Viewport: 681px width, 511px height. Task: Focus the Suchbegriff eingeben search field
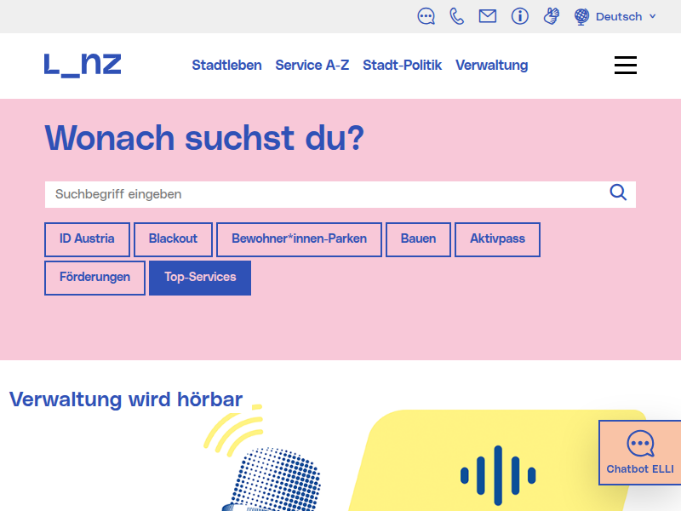click(x=323, y=194)
